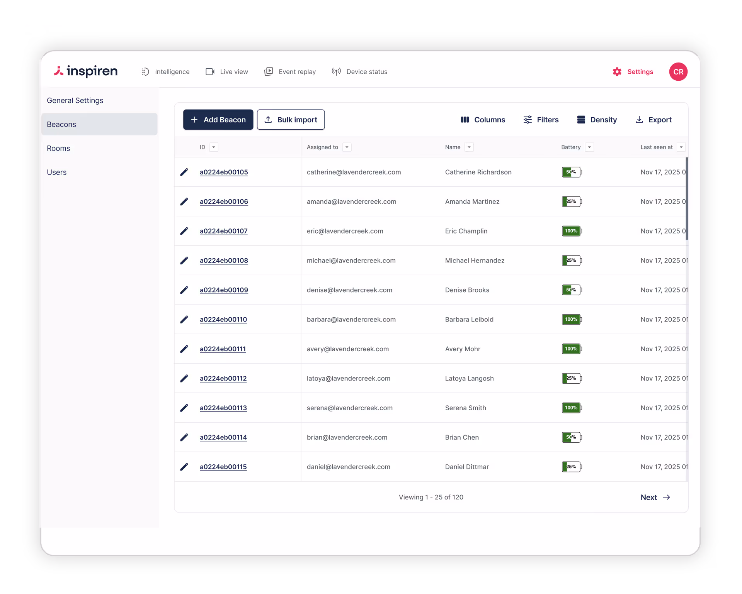Click the CR user avatar
This screenshot has width=742, height=594.
click(678, 72)
